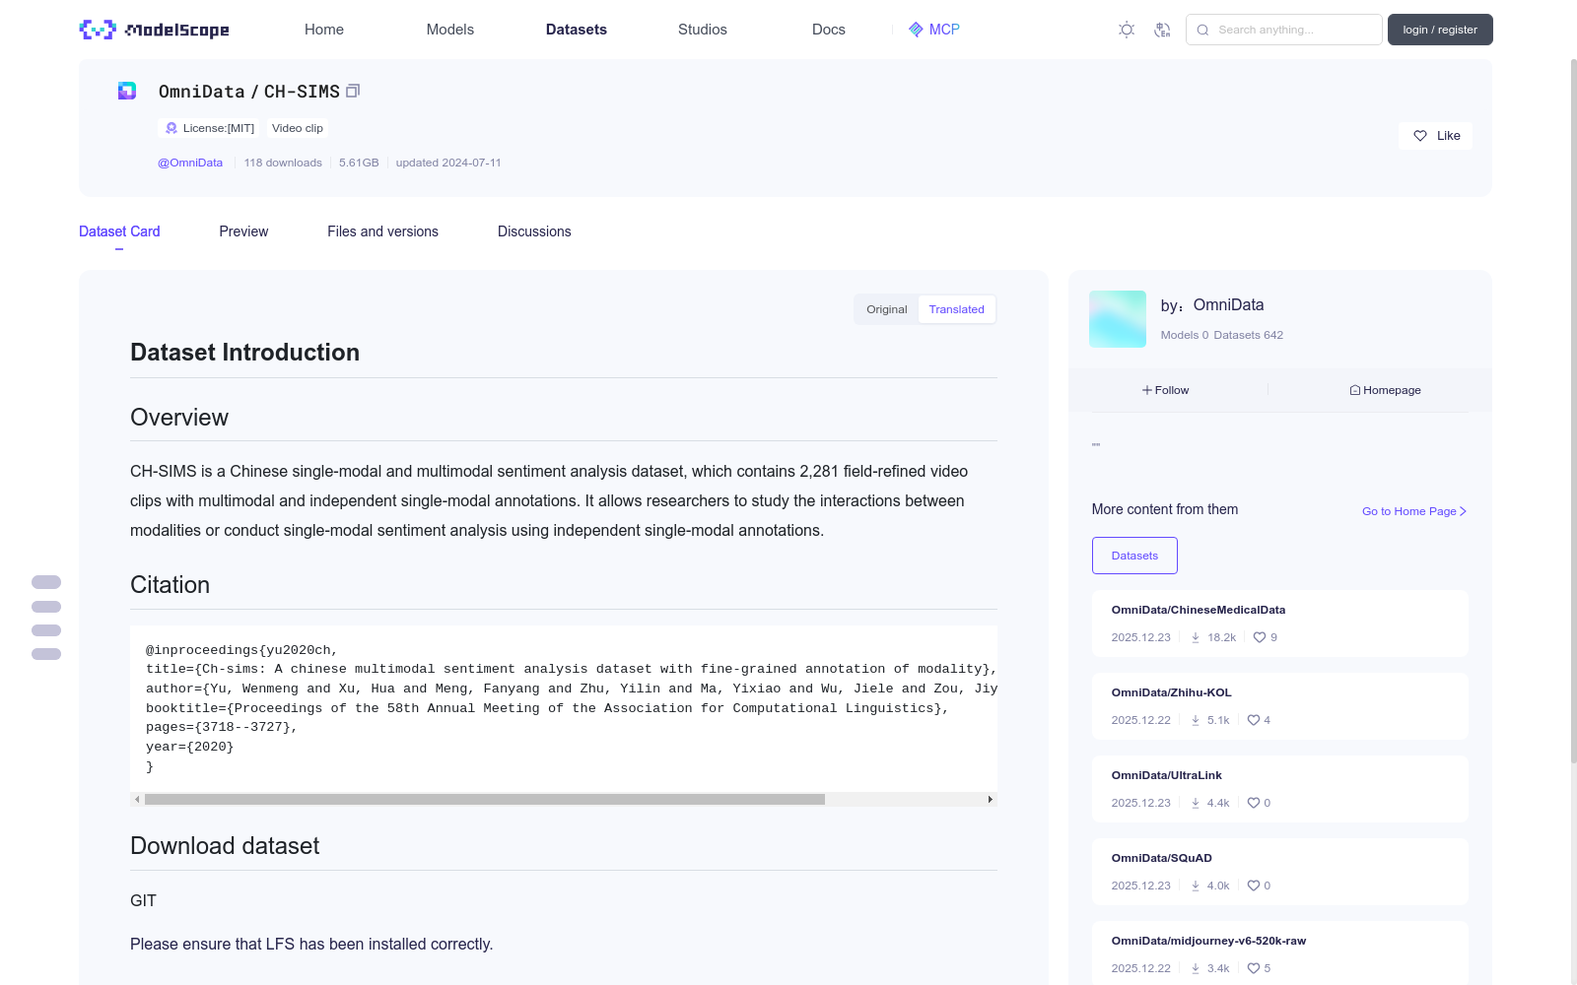Image resolution: width=1577 pixels, height=985 pixels.
Task: Open the OmniData/ChineseMedicalData dataset card
Action: point(1279,624)
